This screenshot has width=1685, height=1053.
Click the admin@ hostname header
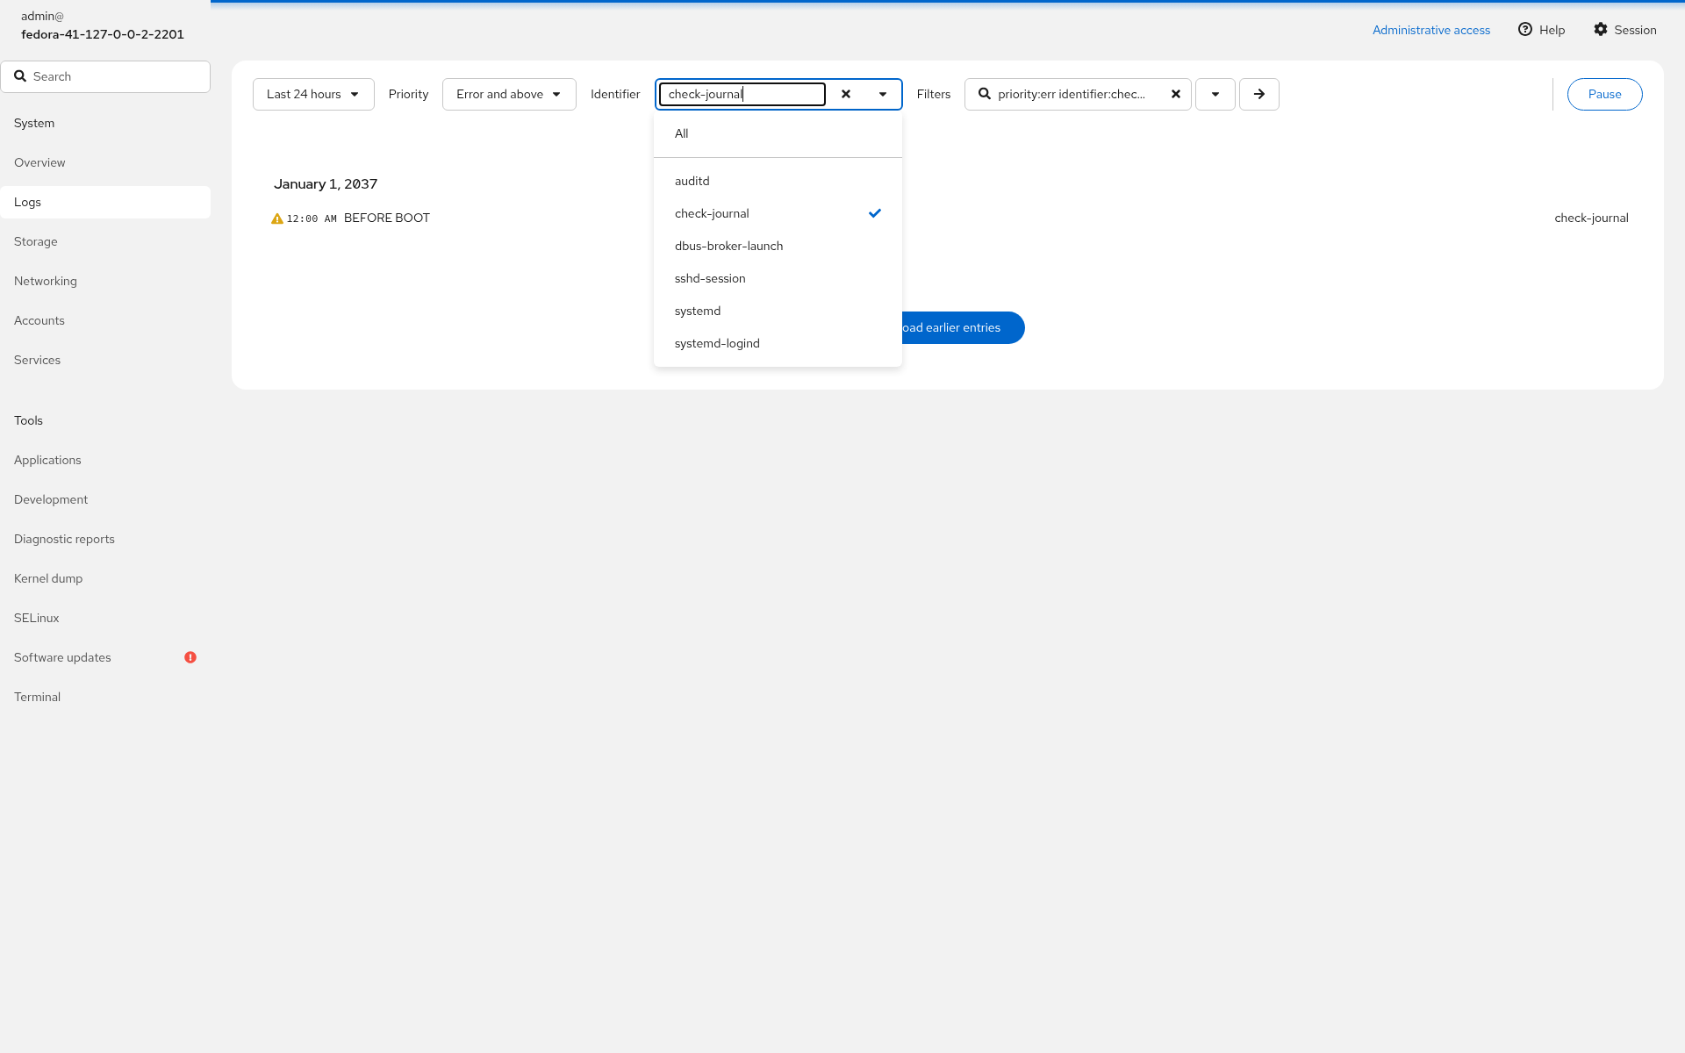[x=103, y=25]
